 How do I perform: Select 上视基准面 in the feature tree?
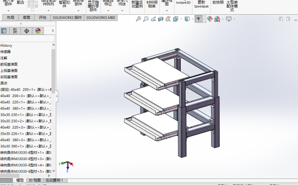pos(9,71)
